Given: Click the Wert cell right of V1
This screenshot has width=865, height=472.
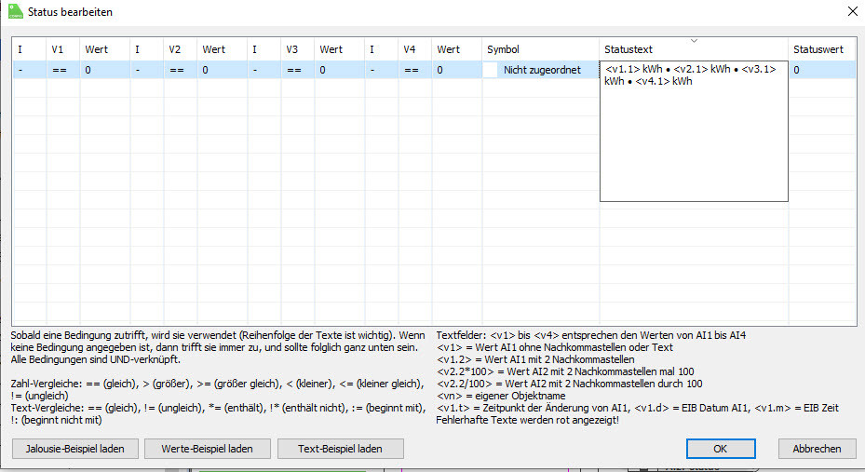Looking at the screenshot, I should pyautogui.click(x=105, y=70).
